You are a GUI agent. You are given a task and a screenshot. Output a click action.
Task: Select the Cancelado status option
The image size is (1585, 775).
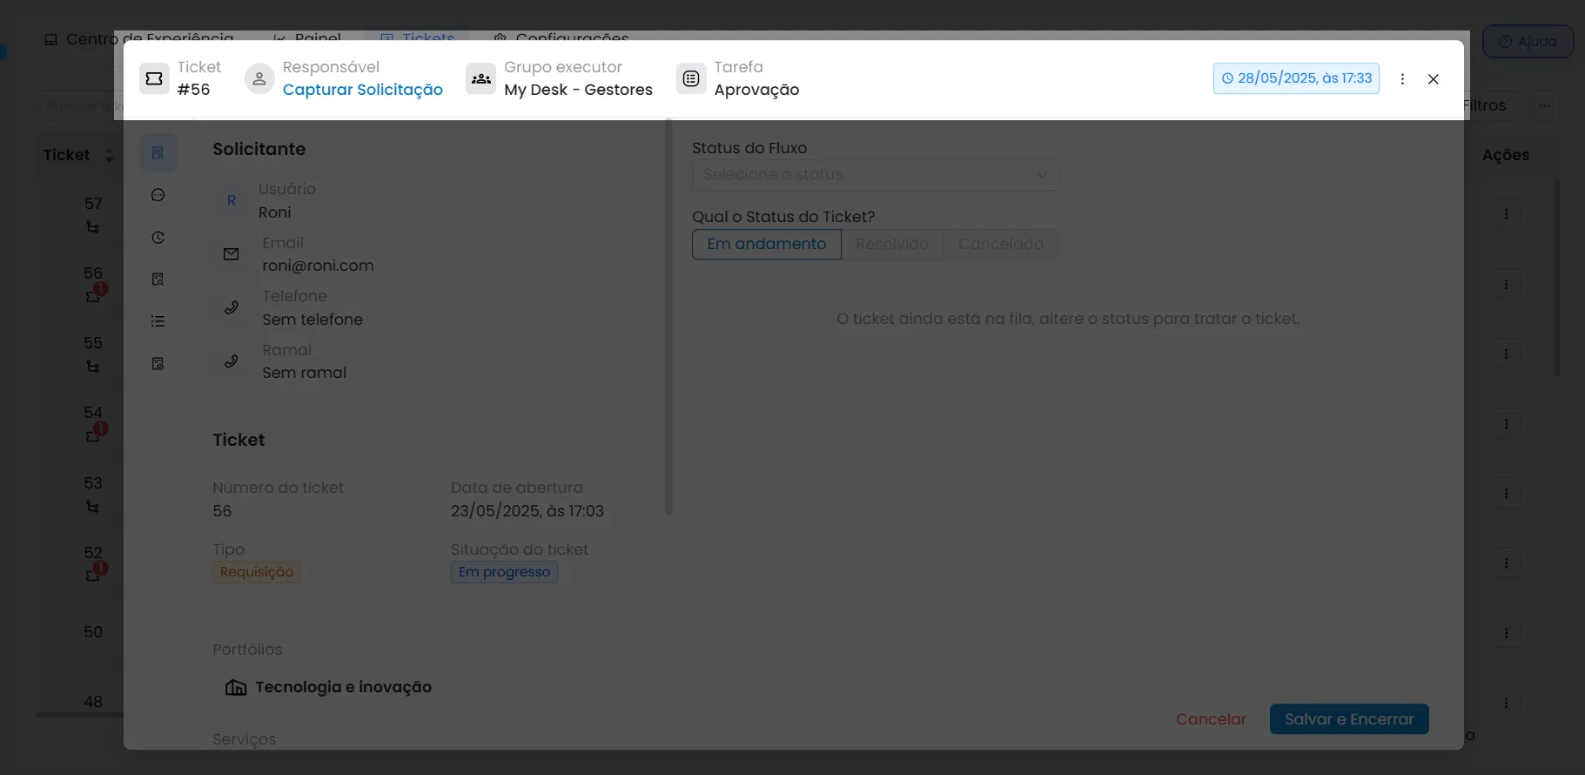coord(1001,244)
